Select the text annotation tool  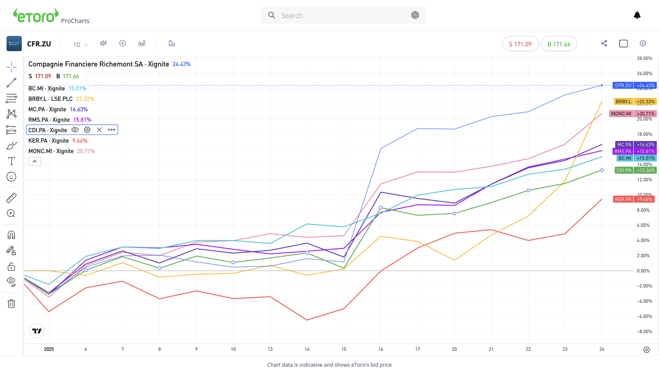(12, 161)
